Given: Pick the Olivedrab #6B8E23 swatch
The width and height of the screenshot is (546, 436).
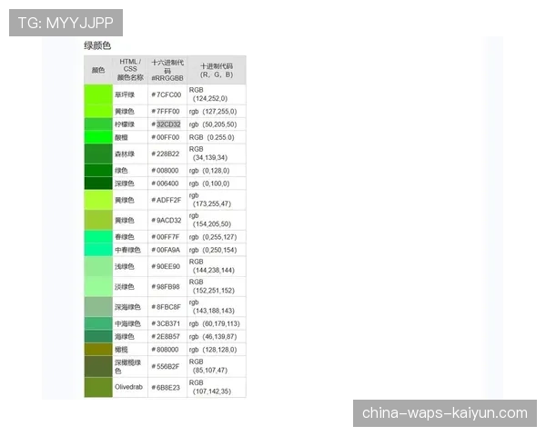Looking at the screenshot, I should click(x=98, y=387).
